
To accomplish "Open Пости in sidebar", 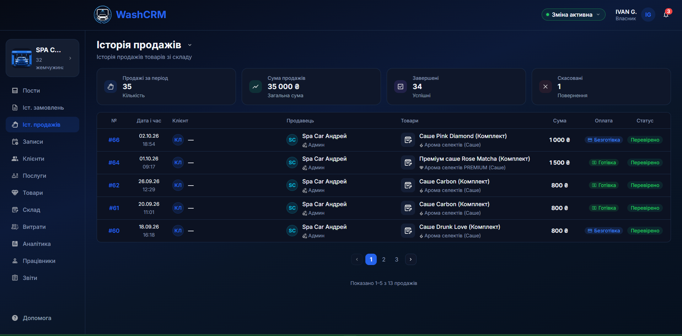I will point(42,90).
